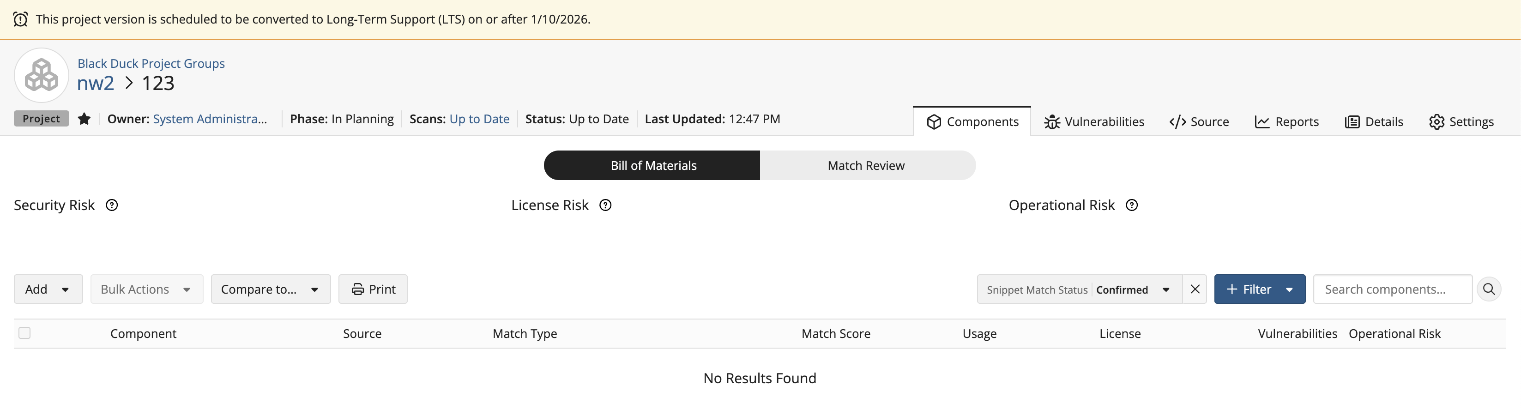Open the Settings gear tab
The image size is (1521, 410).
tap(1461, 122)
